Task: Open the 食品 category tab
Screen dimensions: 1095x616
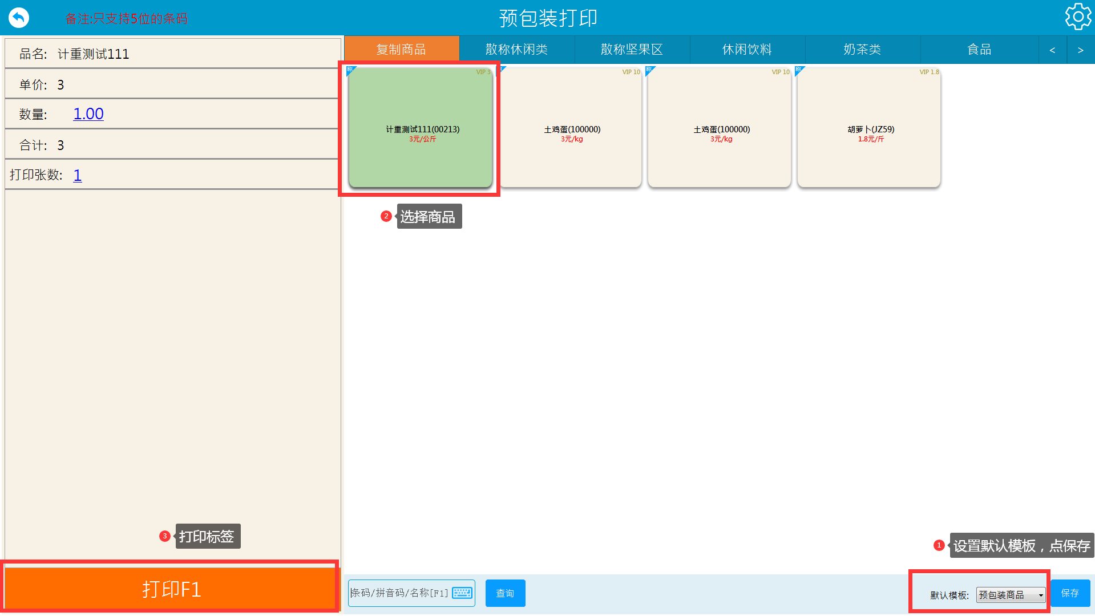Action: [x=979, y=50]
